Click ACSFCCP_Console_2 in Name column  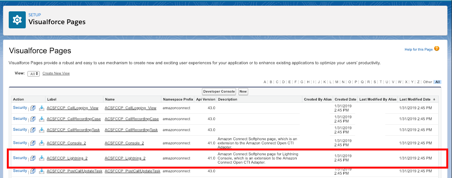(x=125, y=143)
